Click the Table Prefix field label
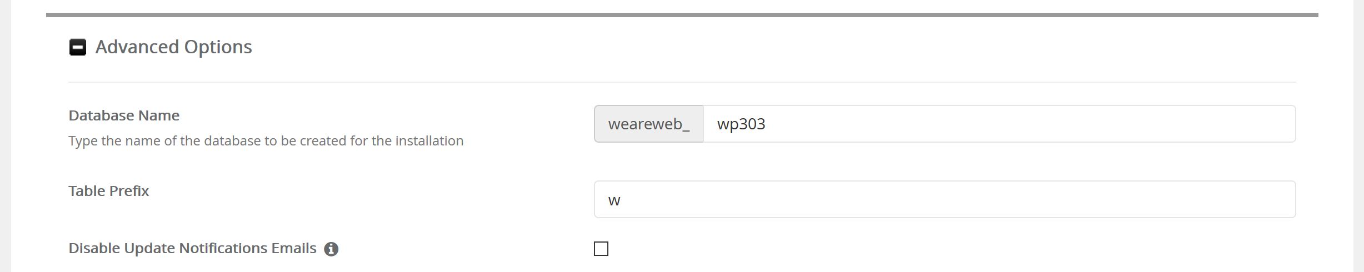The height and width of the screenshot is (272, 1364). tap(109, 191)
